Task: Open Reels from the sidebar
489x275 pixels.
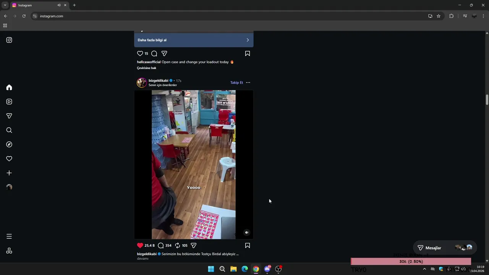Action: click(x=9, y=102)
